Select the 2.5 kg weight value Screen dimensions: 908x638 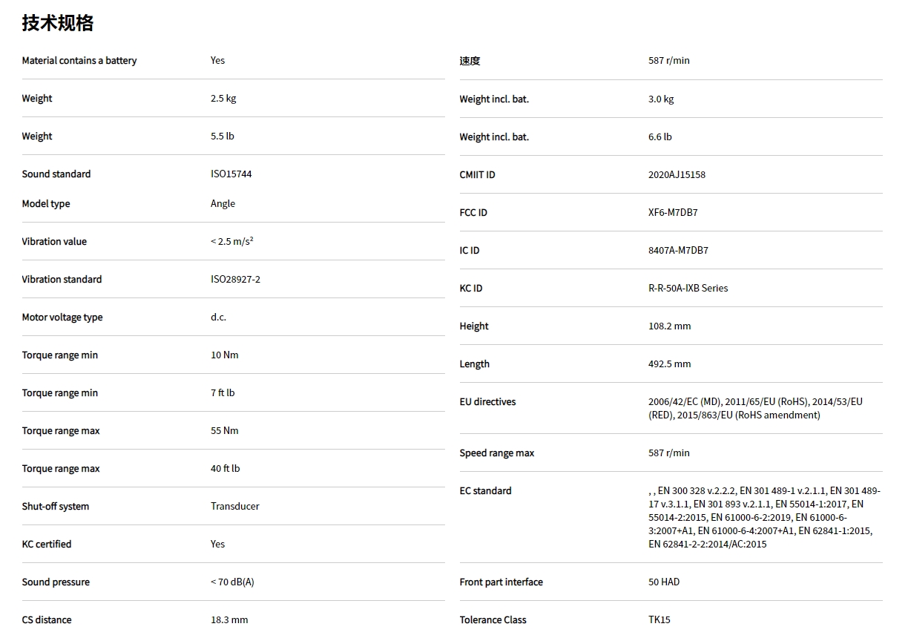point(223,99)
